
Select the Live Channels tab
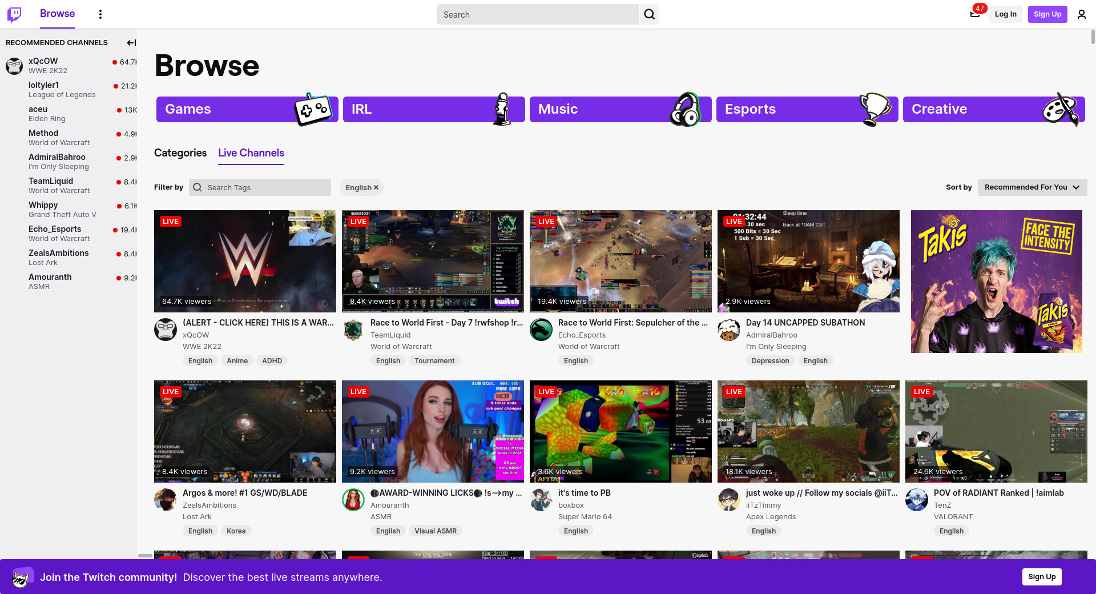tap(251, 153)
